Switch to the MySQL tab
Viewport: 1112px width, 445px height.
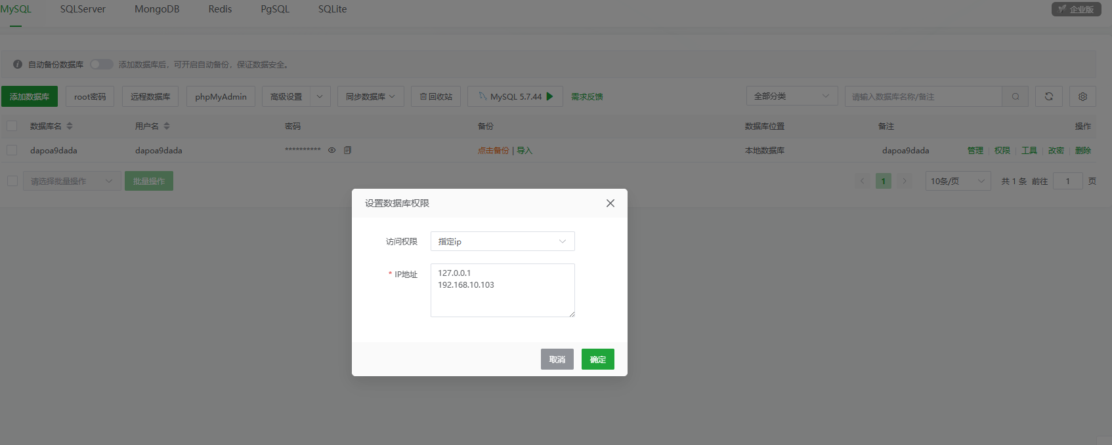[16, 9]
